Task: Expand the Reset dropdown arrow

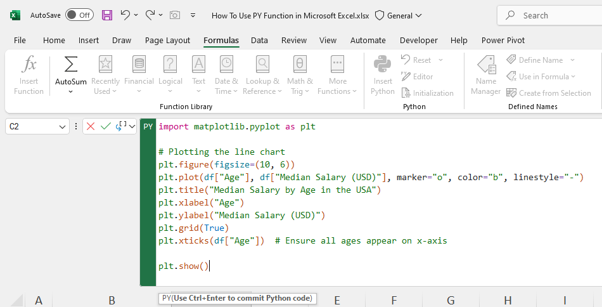Action: [441, 60]
